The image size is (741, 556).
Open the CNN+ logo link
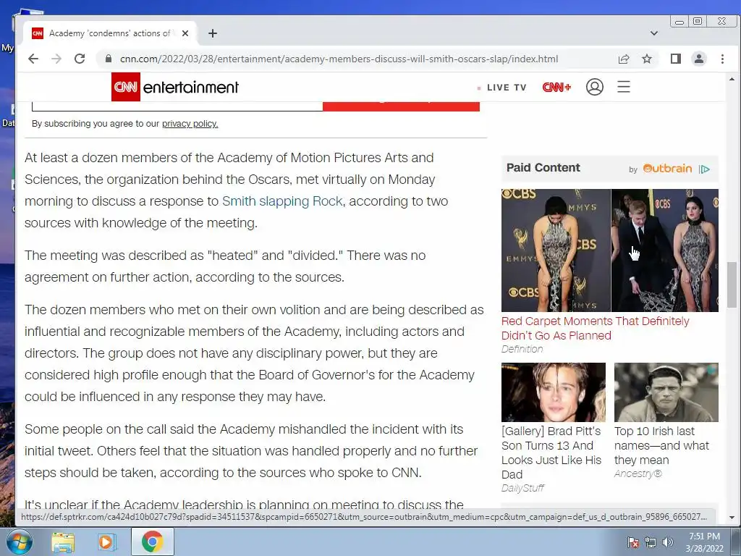pos(556,87)
